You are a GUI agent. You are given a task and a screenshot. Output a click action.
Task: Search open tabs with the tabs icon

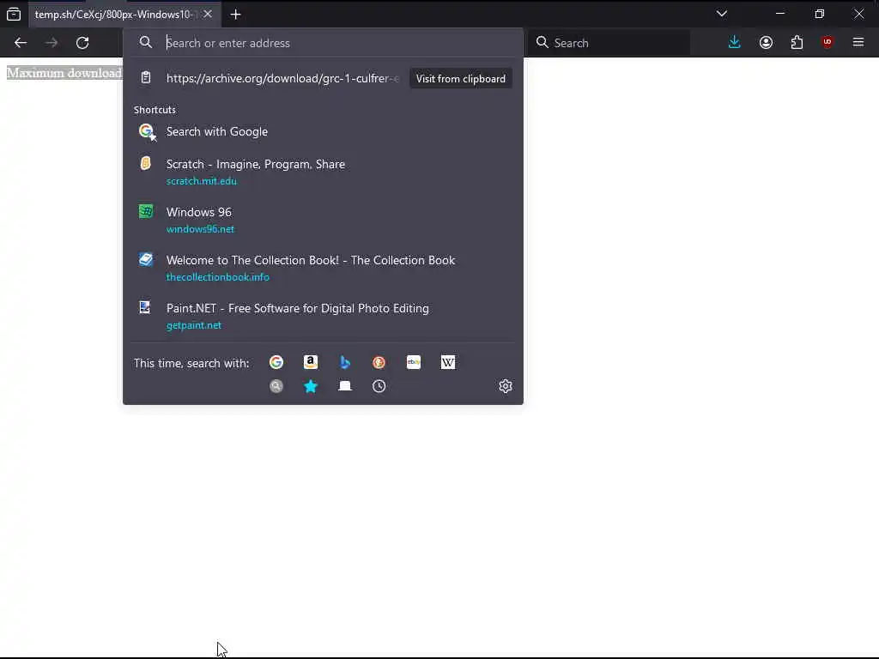click(345, 386)
